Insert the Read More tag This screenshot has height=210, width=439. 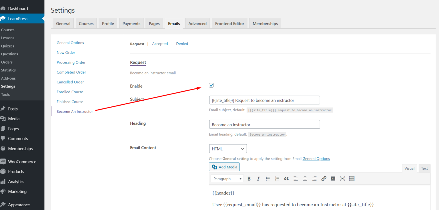[x=333, y=178]
